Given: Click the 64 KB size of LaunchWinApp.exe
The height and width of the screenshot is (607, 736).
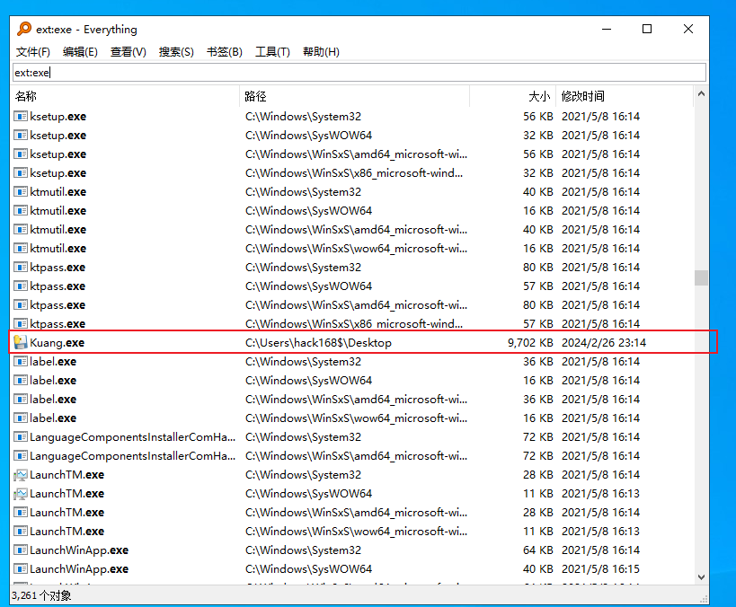Looking at the screenshot, I should [538, 550].
